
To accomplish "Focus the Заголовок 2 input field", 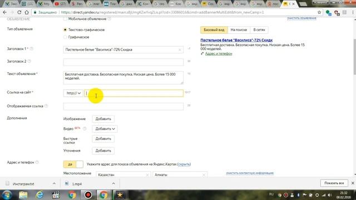I will coord(123,62).
